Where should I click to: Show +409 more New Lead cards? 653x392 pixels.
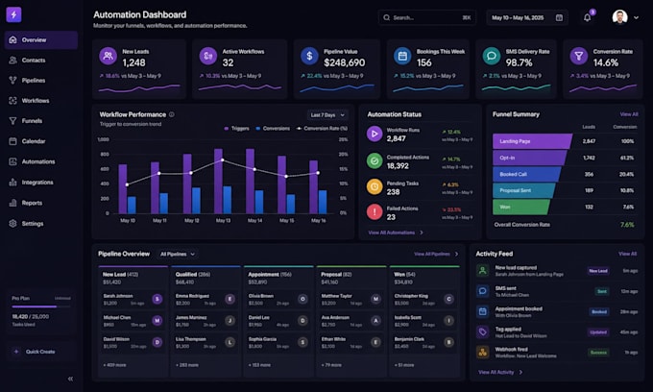point(114,365)
